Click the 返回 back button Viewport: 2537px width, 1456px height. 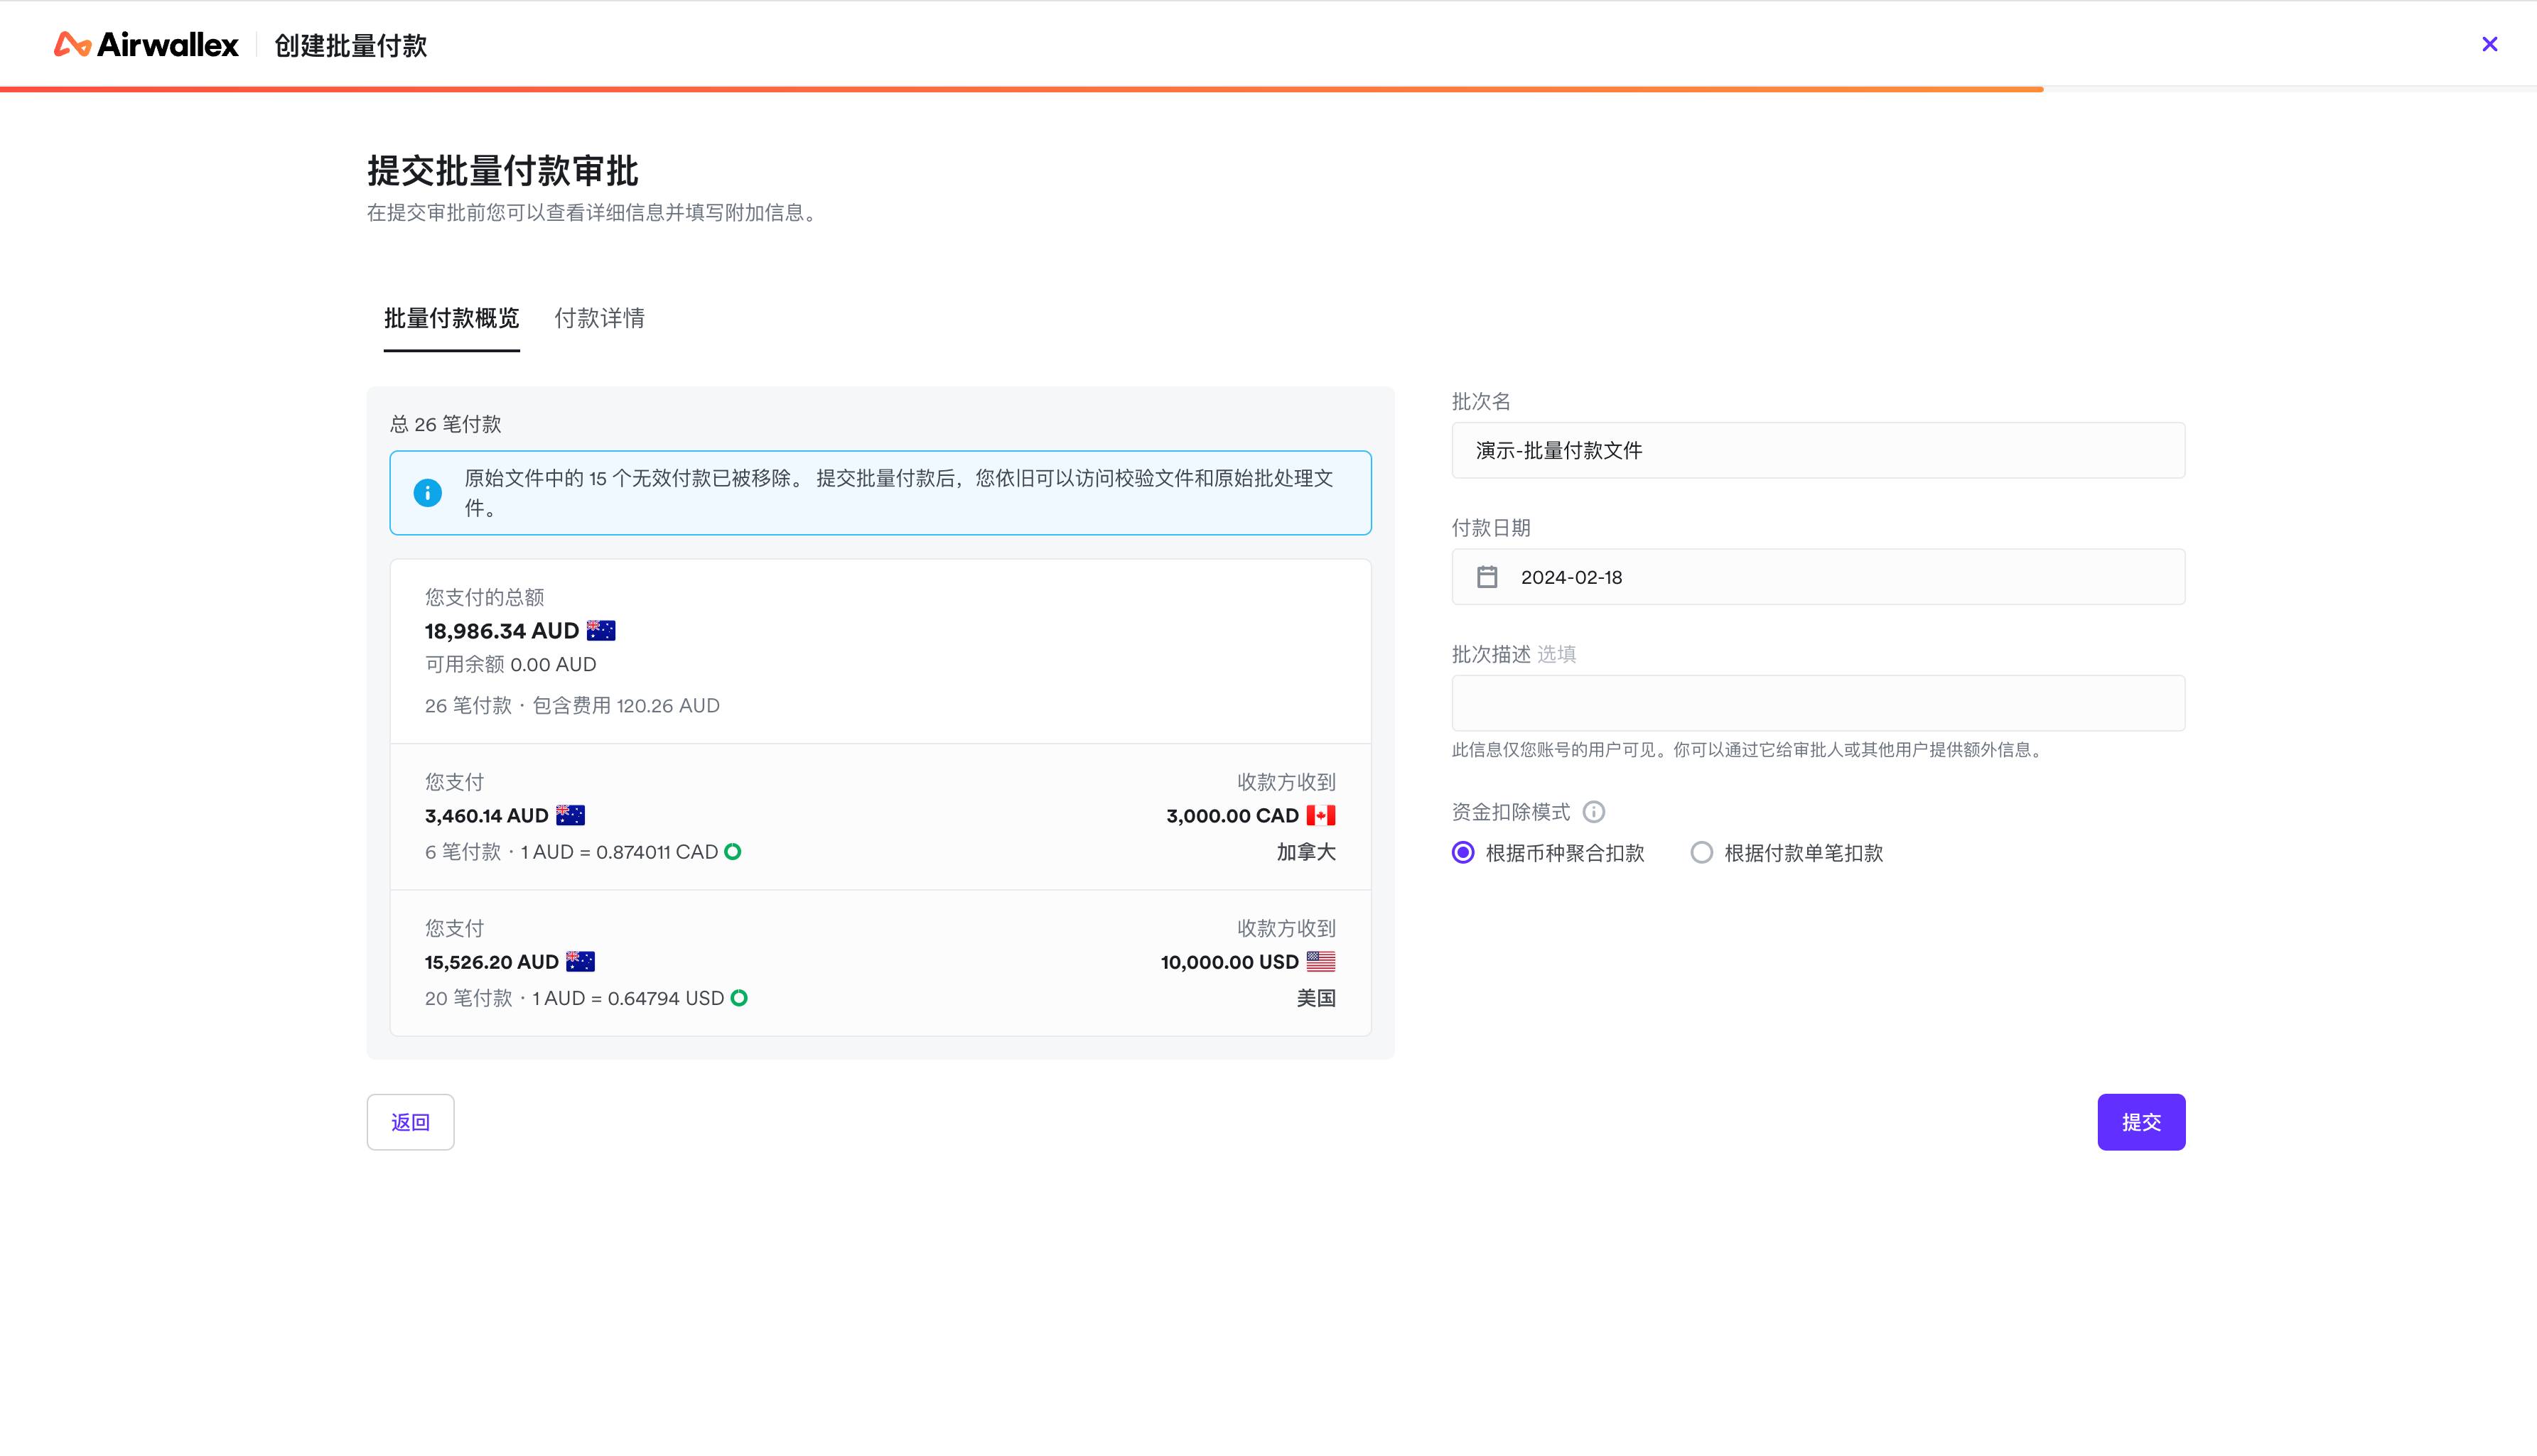[410, 1122]
